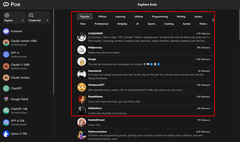The image size is (240, 142).
Task: Open the Google-PaLM chat name
Action: tap(19, 99)
